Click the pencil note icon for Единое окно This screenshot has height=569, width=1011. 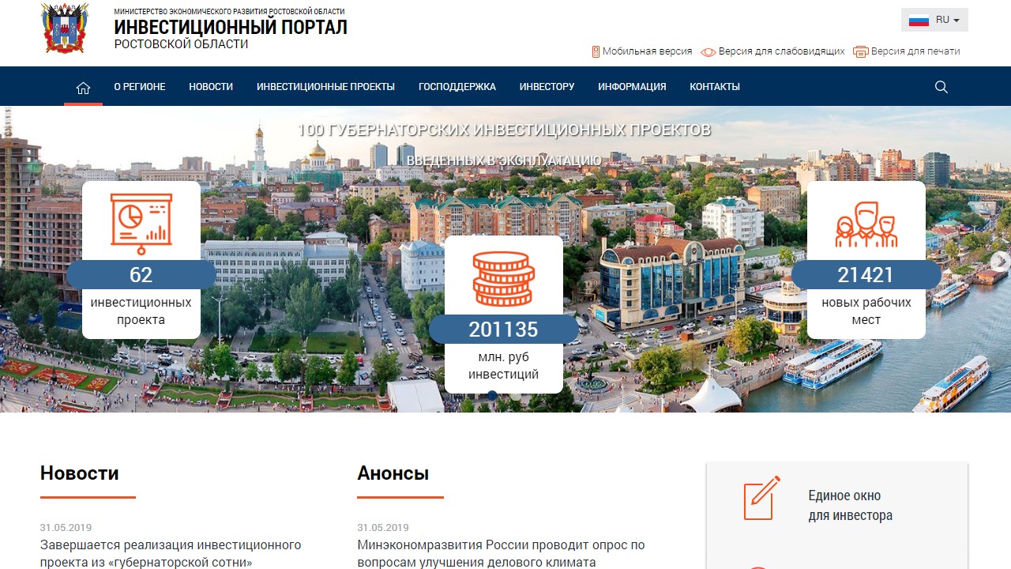pyautogui.click(x=761, y=498)
